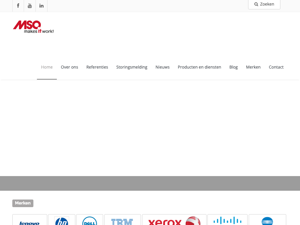Select the Lenovo brand logo
Screen dimensions: 300x225
click(30, 220)
